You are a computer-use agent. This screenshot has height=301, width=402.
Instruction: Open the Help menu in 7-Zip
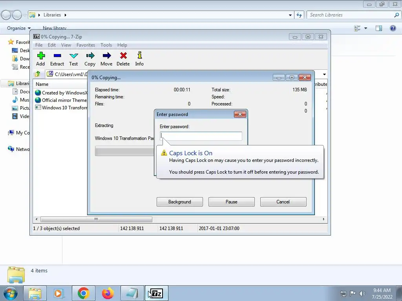coord(122,45)
